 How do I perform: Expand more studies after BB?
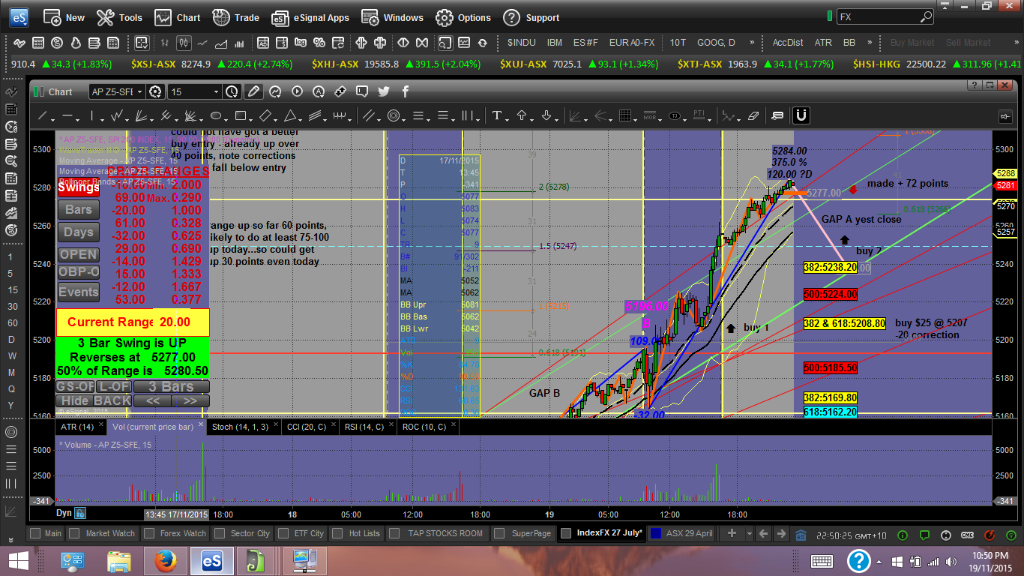coord(870,43)
